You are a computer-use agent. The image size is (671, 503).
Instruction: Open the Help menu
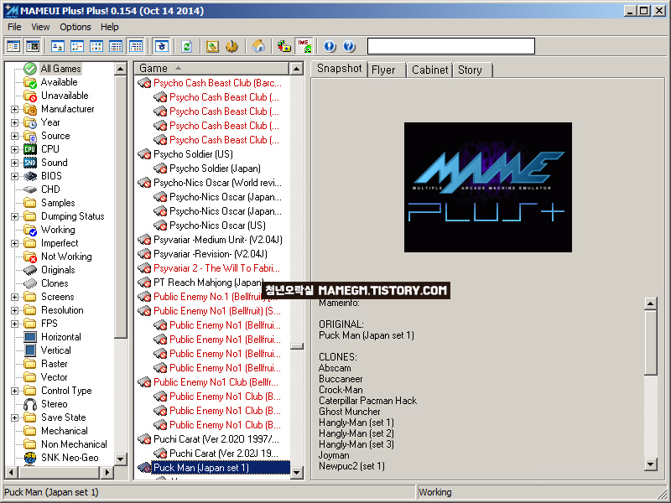coord(110,27)
